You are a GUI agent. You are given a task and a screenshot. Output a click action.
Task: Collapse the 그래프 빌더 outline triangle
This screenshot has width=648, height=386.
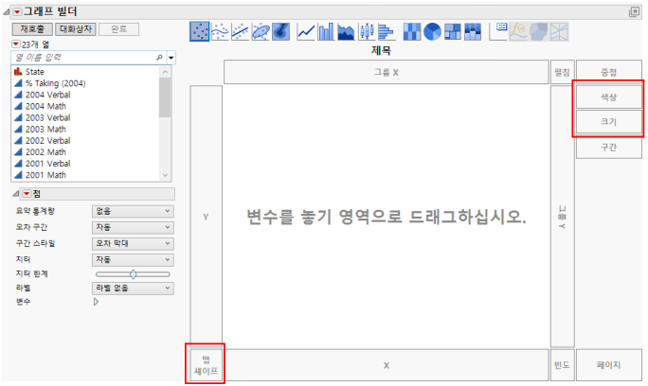[7, 12]
